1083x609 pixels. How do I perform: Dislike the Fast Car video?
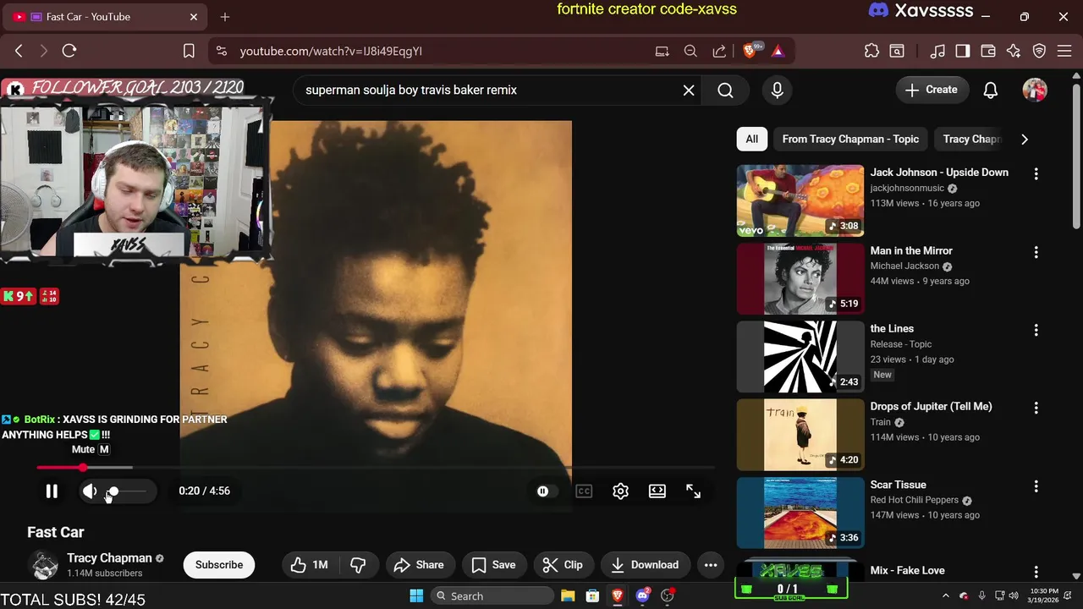[x=358, y=565]
